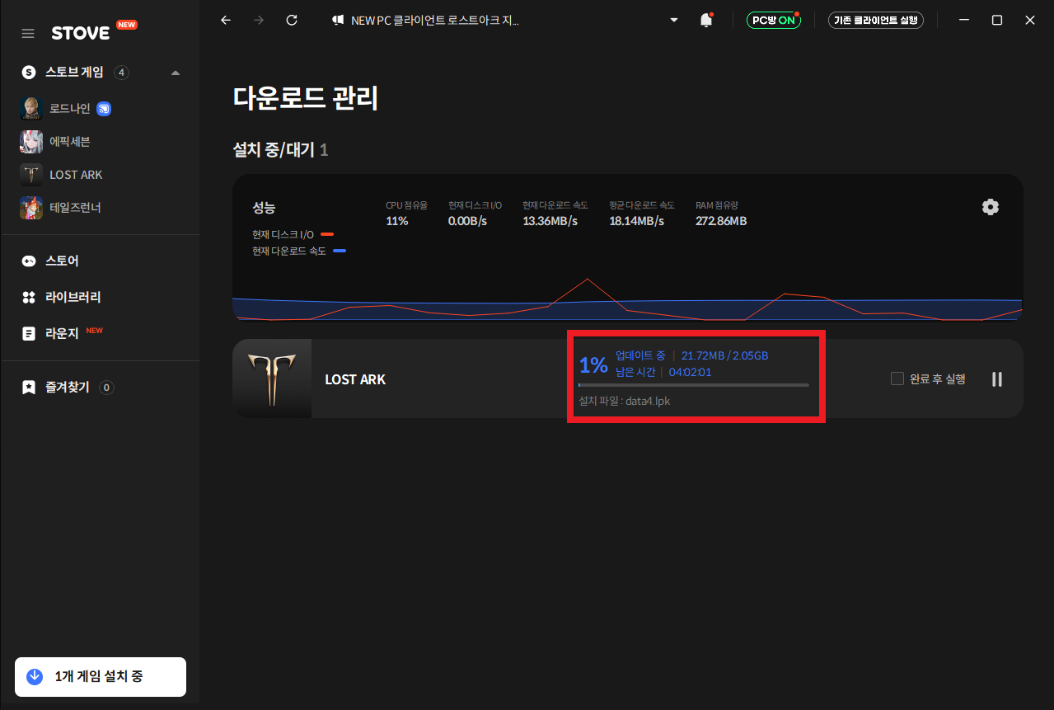
Task: Click the 라운지 document icon
Action: pyautogui.click(x=29, y=333)
